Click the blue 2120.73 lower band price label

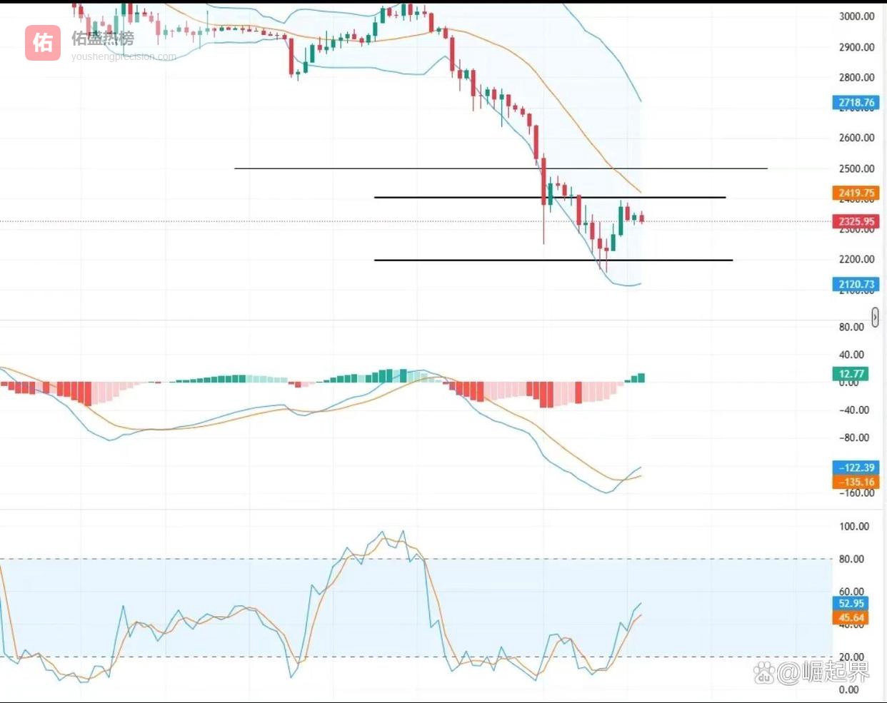[856, 284]
